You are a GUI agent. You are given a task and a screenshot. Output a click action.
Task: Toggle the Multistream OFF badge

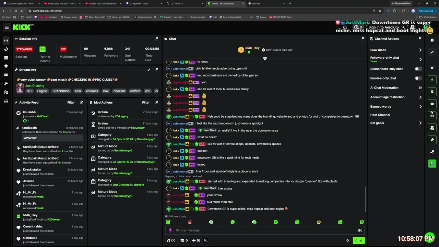click(63, 49)
